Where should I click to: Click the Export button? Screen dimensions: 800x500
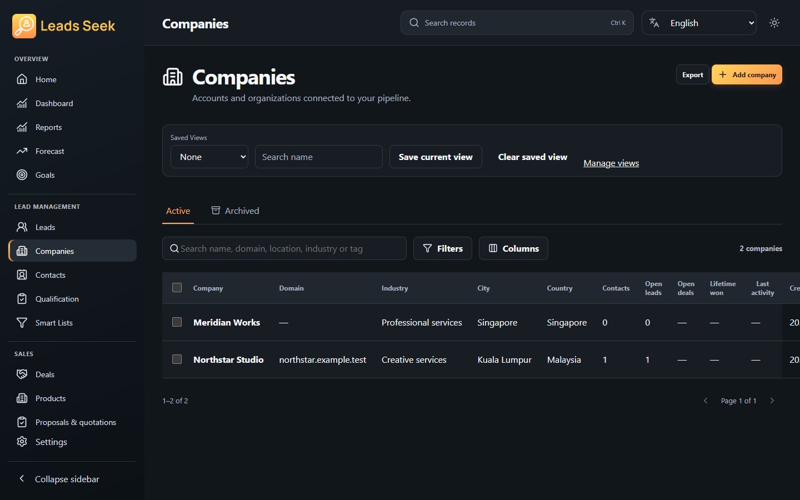point(692,74)
